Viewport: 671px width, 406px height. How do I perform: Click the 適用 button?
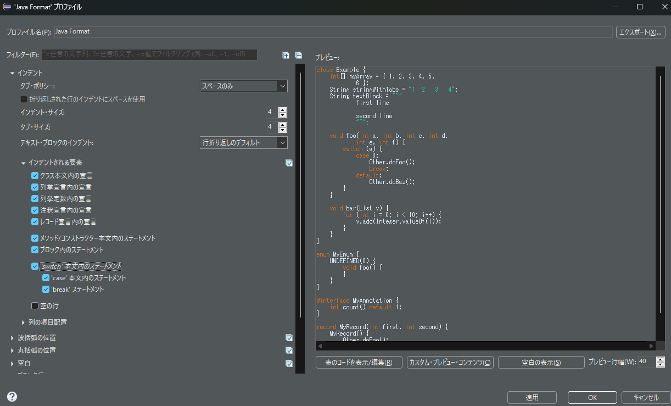[532, 397]
